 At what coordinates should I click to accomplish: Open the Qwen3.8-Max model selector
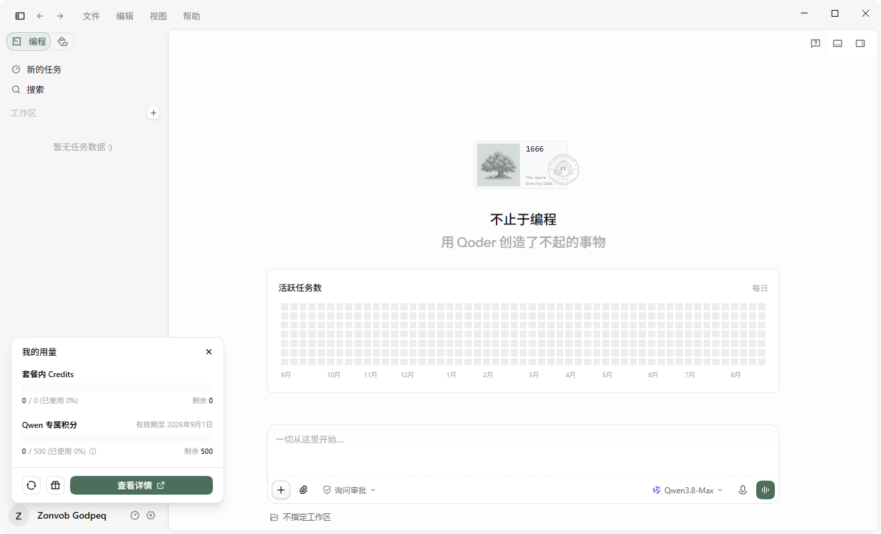[688, 490]
